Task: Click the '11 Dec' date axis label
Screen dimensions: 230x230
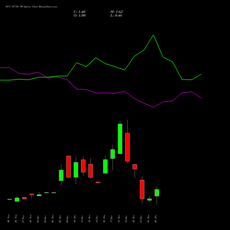Action: [x=82, y=219]
